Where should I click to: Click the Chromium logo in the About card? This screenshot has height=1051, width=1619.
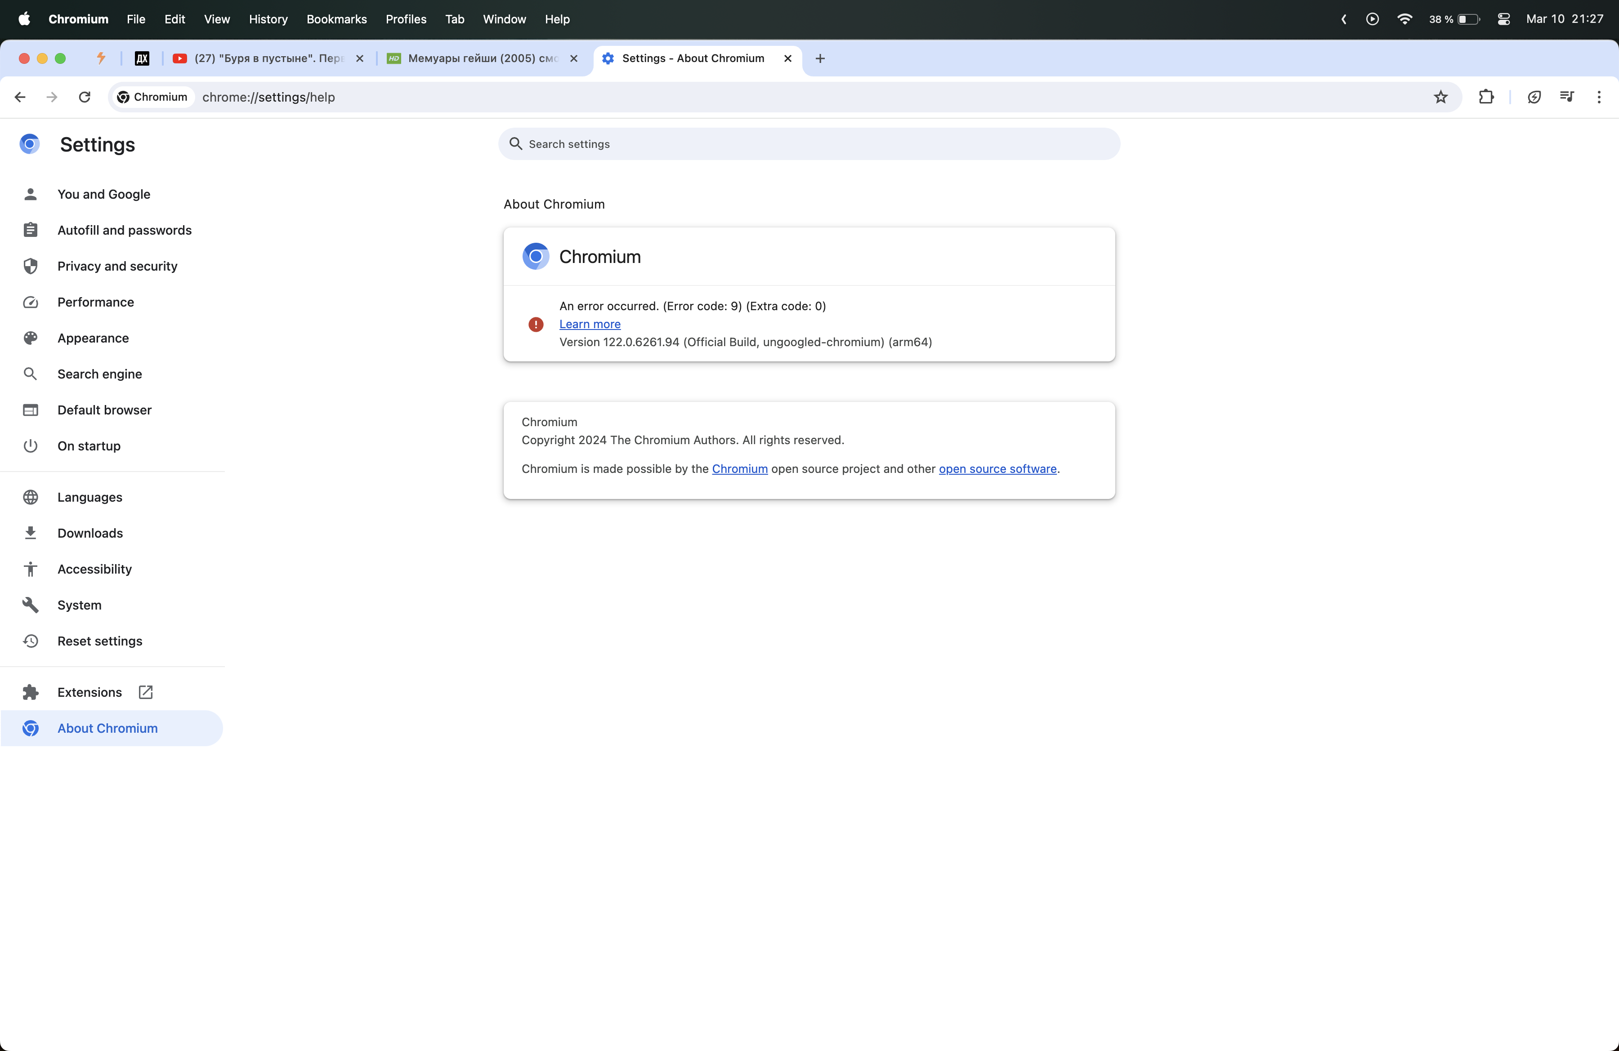coord(535,257)
